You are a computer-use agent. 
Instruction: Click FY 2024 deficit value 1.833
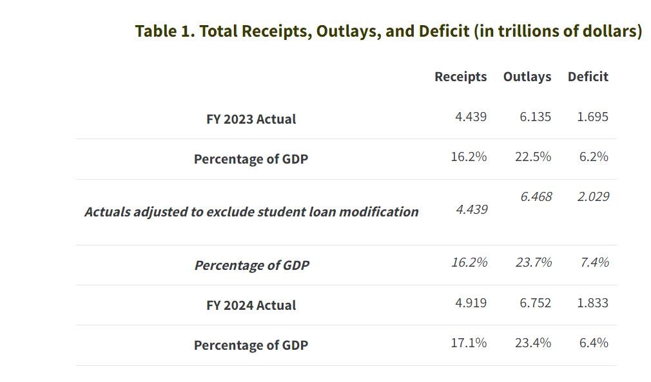592,303
